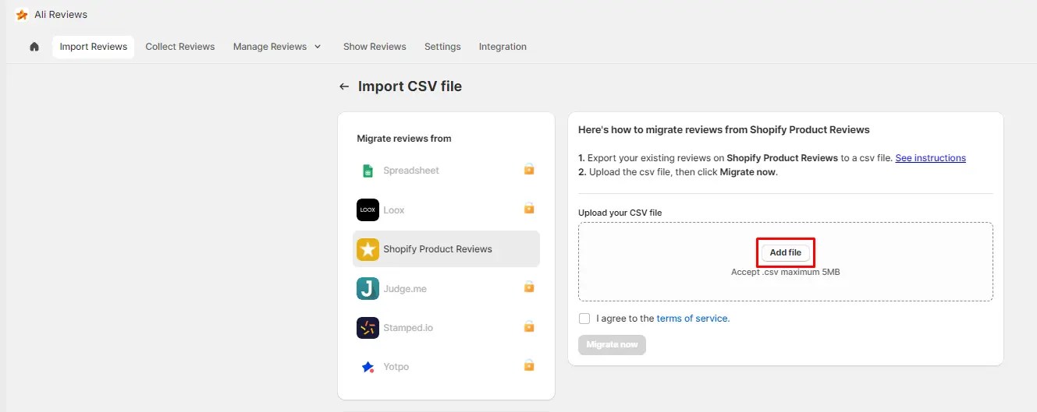Click the Import CSV file heading

click(410, 86)
